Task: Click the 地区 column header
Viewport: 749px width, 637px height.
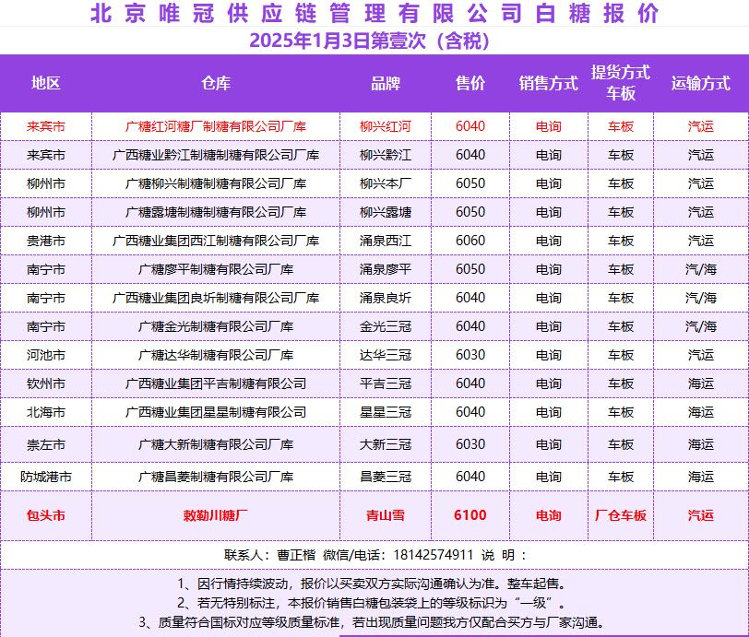Action: click(x=46, y=83)
